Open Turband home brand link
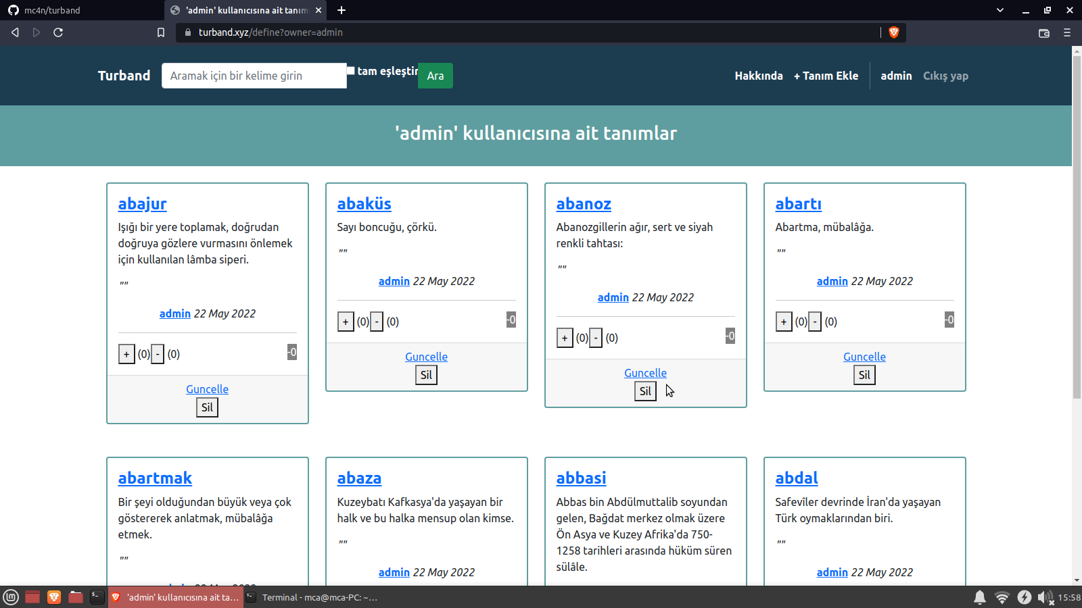The image size is (1082, 608). point(124,76)
